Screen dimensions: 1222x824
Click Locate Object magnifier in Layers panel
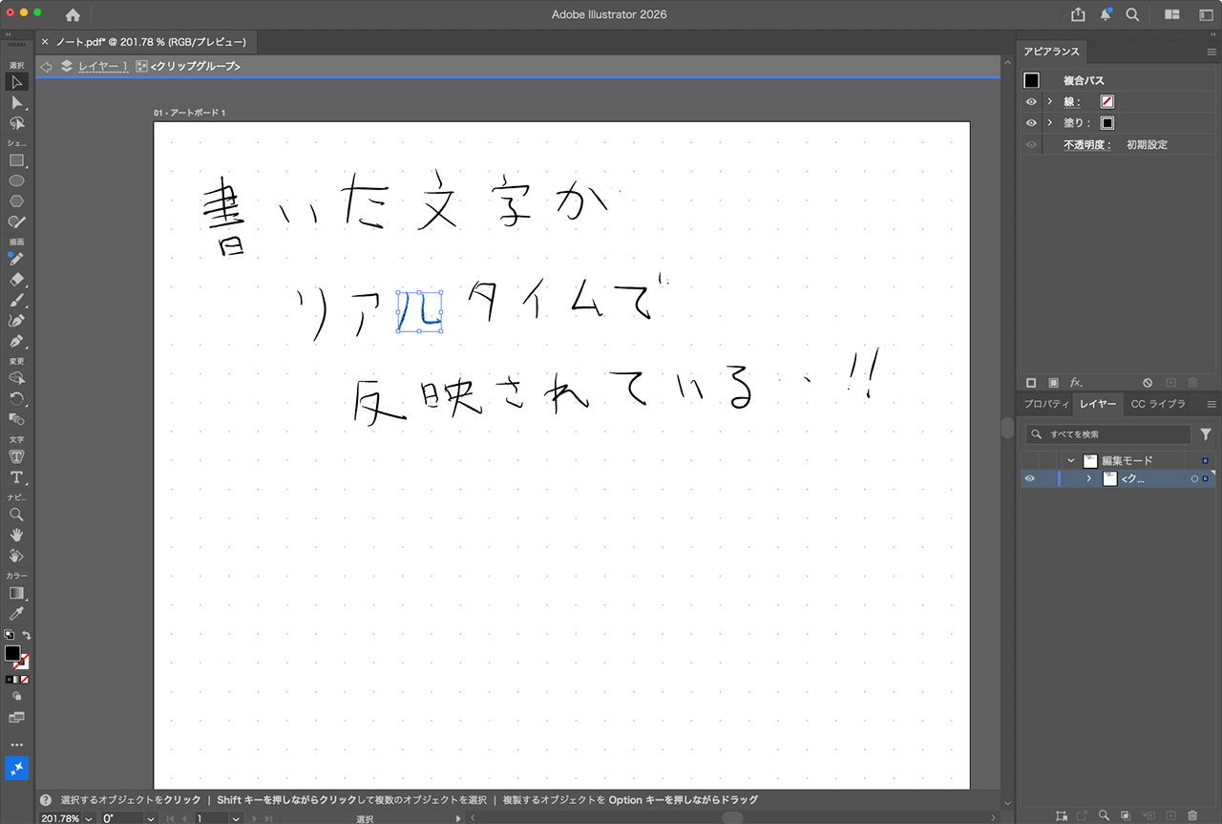coord(1104,815)
